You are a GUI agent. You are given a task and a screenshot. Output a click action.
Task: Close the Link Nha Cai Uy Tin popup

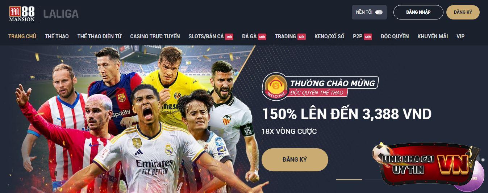483,160
